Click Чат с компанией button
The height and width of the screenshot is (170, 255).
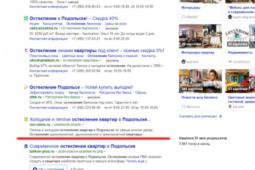pos(49,168)
